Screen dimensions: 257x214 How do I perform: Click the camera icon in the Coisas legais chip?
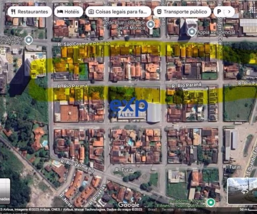point(91,12)
